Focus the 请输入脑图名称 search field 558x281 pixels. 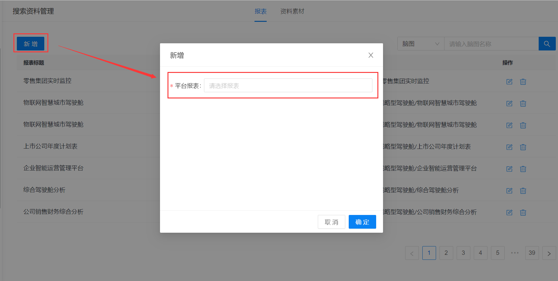coord(491,44)
